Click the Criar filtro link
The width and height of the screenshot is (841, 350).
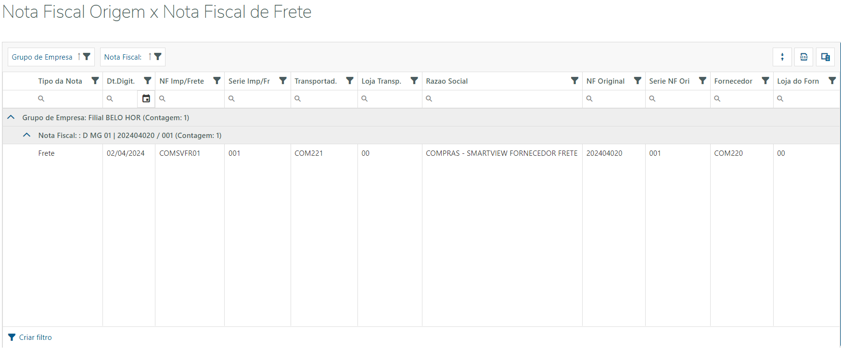[35, 337]
